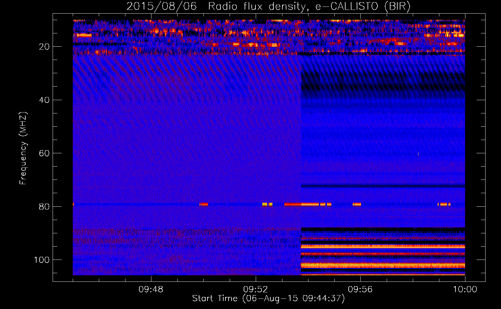Click the 60 MHz frequency tick label
Image resolution: width=501 pixels, height=309 pixels.
coord(44,153)
